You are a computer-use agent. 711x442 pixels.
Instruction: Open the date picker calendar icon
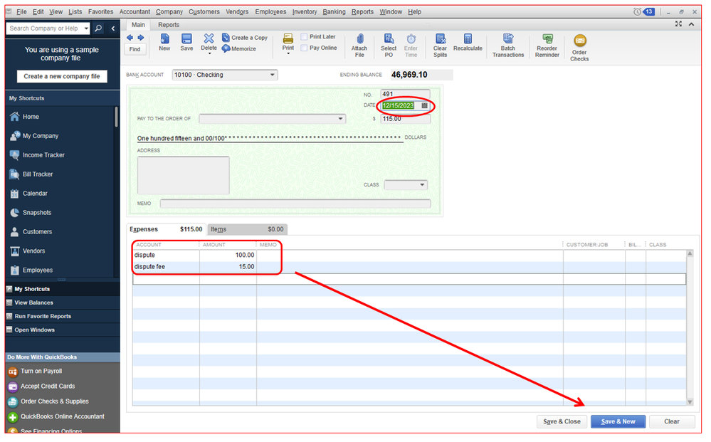[425, 105]
